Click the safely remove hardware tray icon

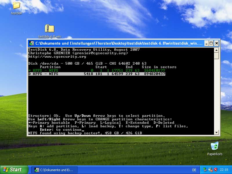(x=205, y=170)
